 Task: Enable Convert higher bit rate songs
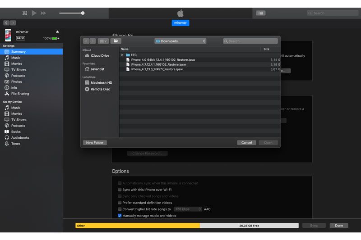(120, 209)
